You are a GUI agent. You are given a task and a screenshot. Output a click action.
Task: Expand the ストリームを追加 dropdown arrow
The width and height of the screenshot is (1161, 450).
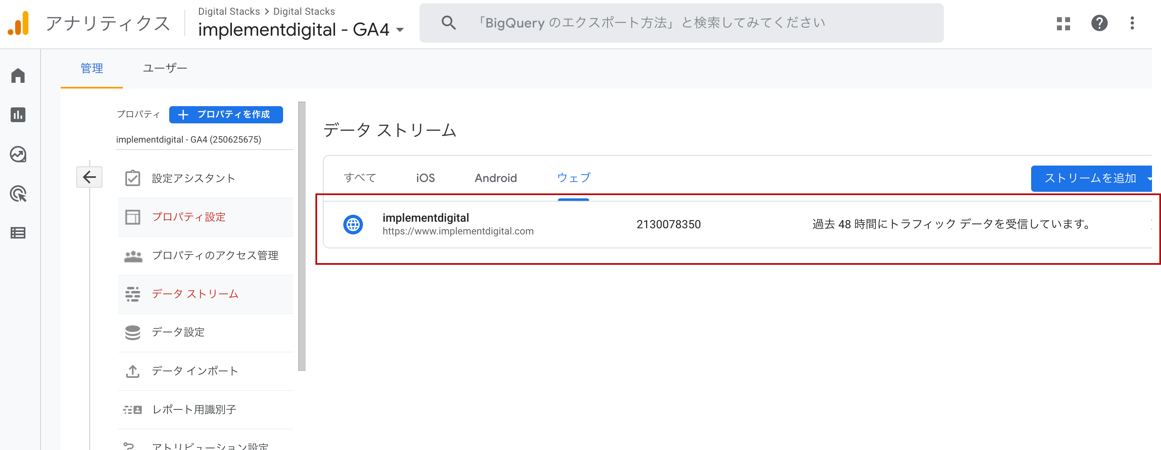click(x=1149, y=179)
